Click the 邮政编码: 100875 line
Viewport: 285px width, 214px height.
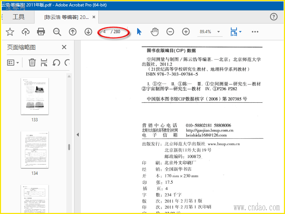click(x=183, y=157)
